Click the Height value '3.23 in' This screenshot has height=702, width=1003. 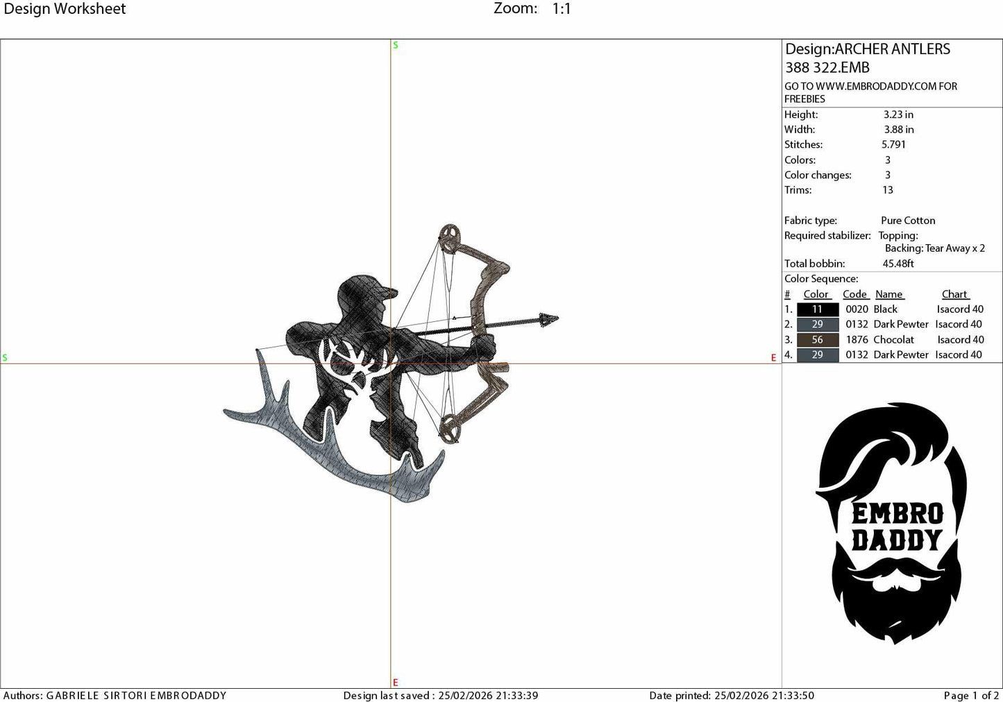(898, 114)
